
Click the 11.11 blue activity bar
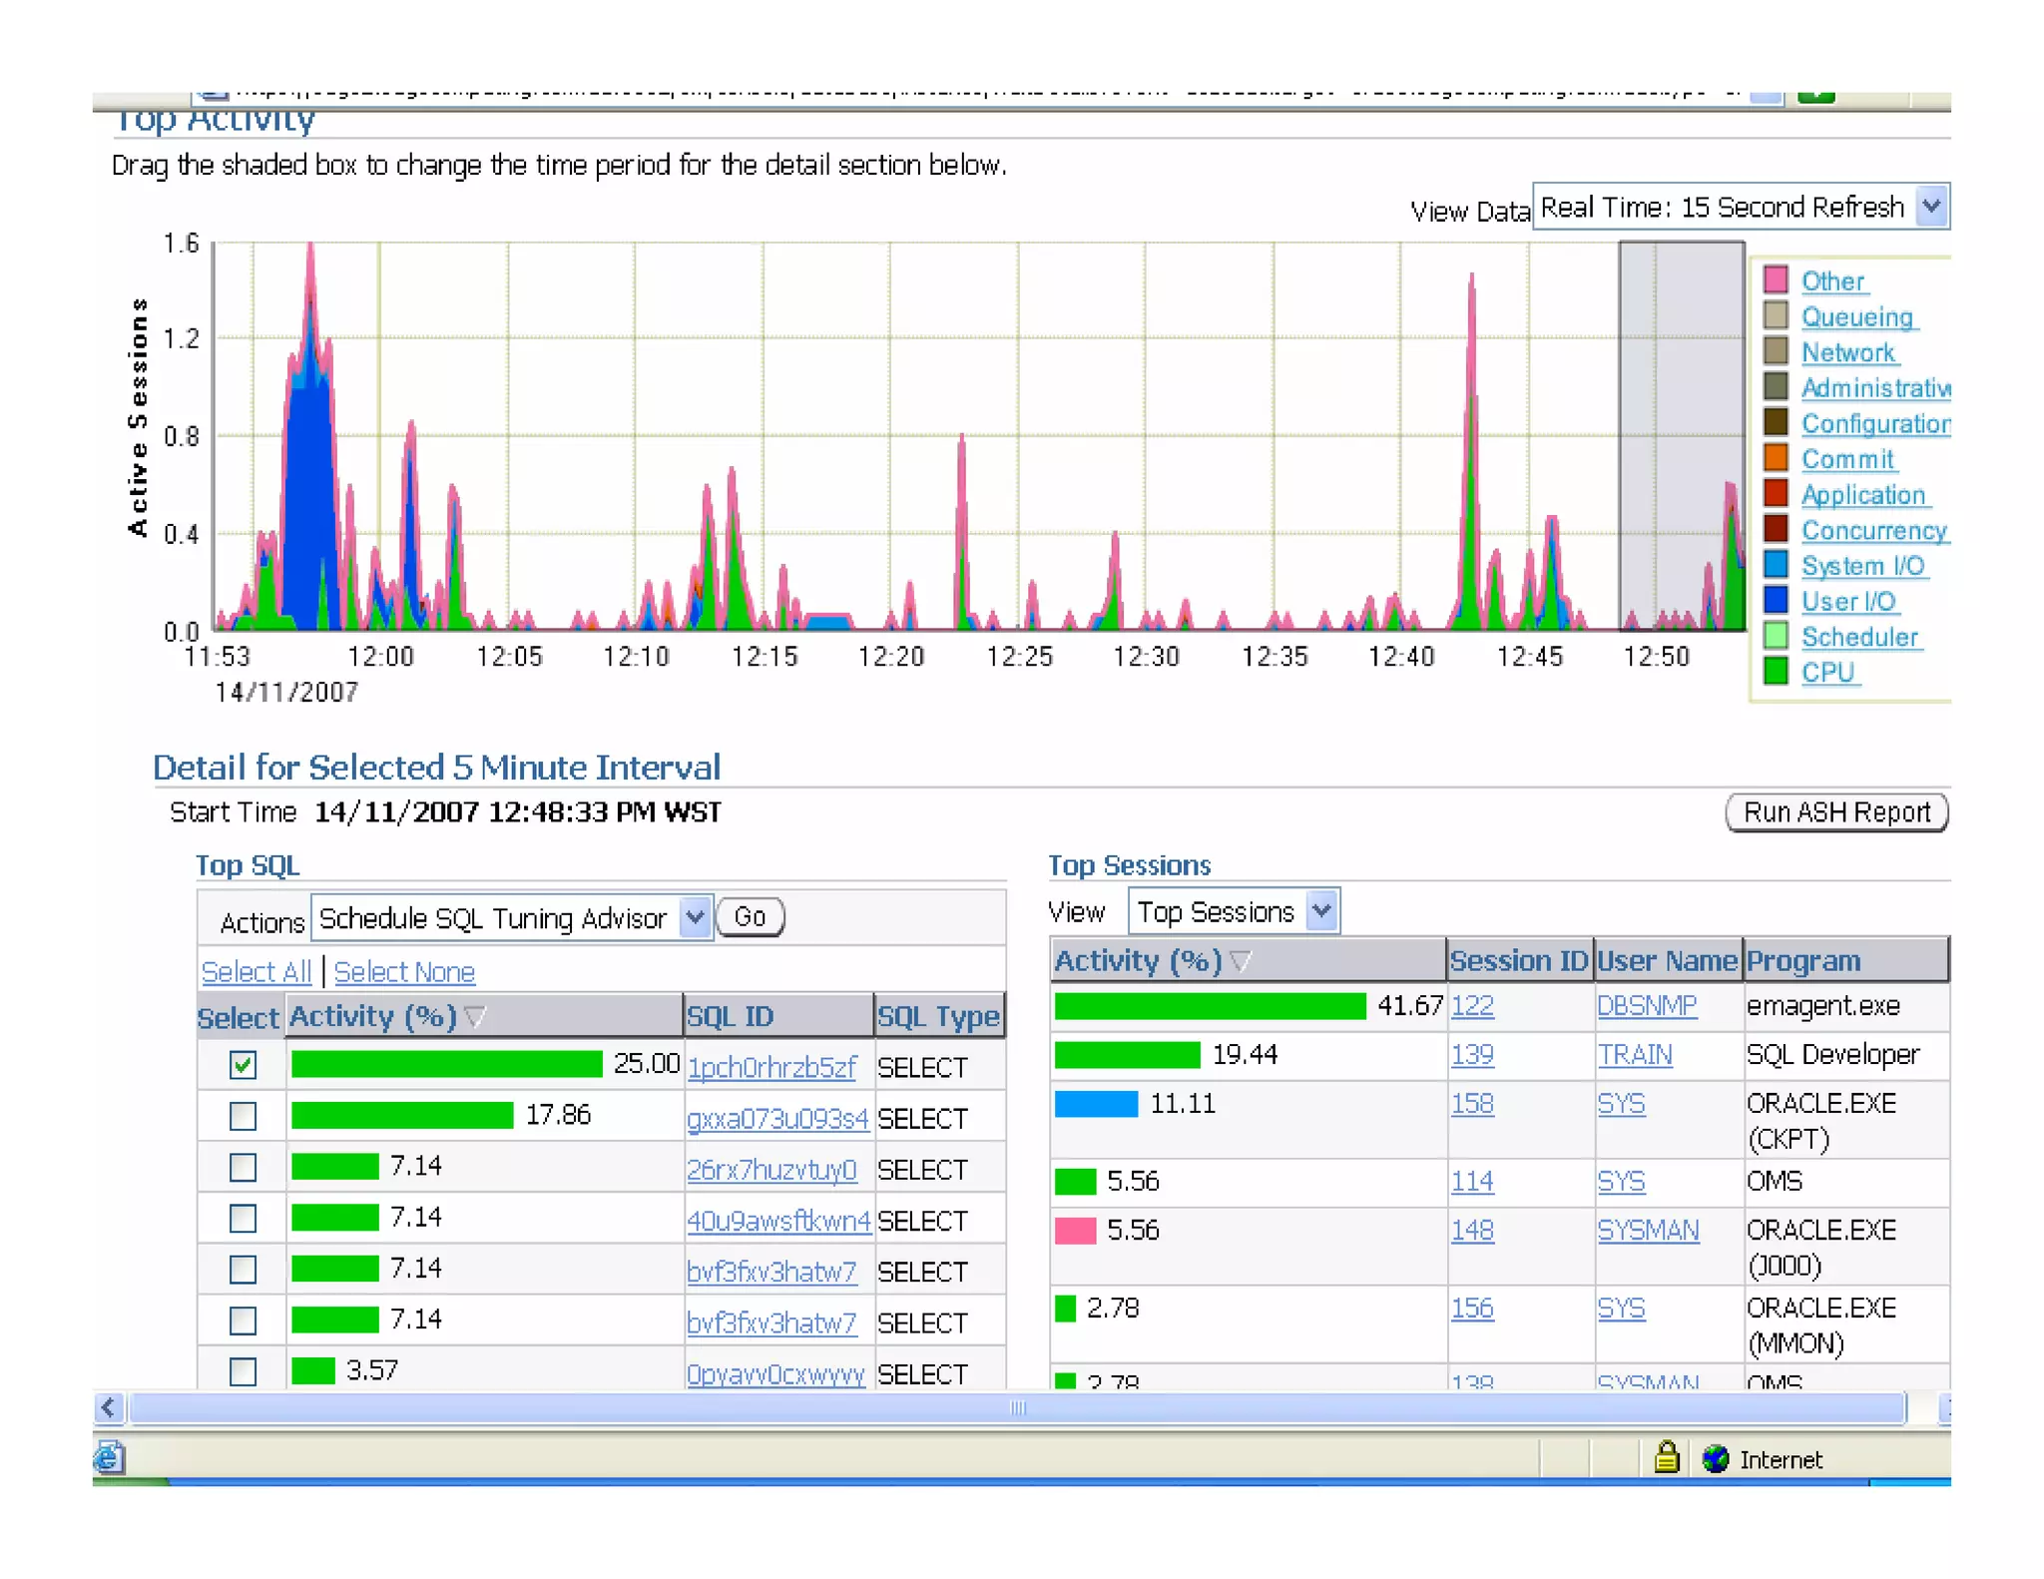point(1096,1103)
